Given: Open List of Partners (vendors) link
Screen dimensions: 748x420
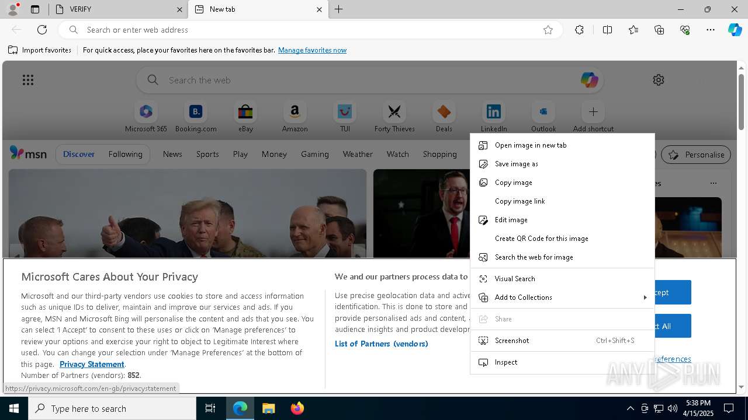Looking at the screenshot, I should pos(382,344).
